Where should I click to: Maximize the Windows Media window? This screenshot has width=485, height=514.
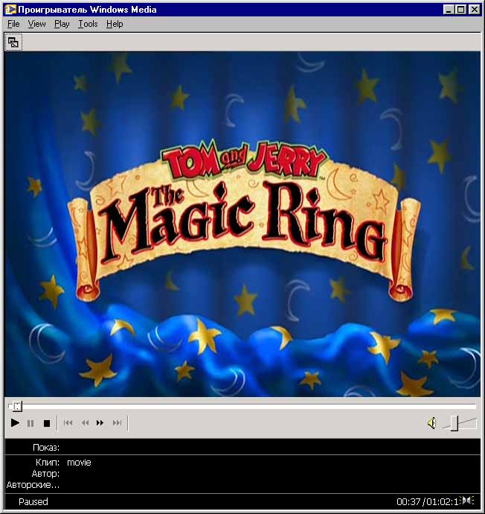pyautogui.click(x=460, y=10)
